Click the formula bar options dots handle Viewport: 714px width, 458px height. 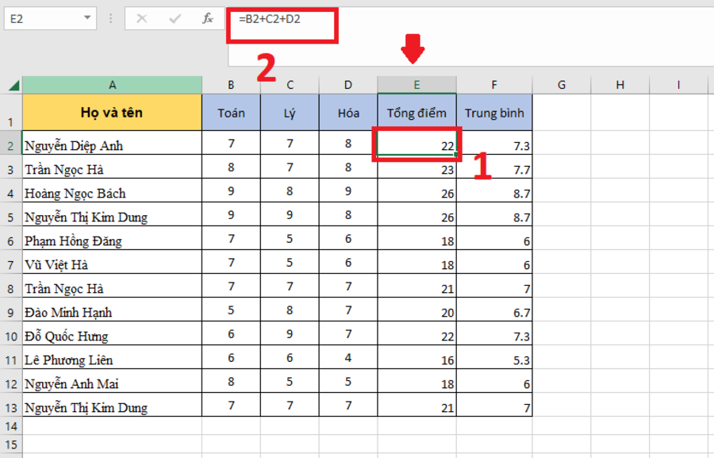(110, 18)
